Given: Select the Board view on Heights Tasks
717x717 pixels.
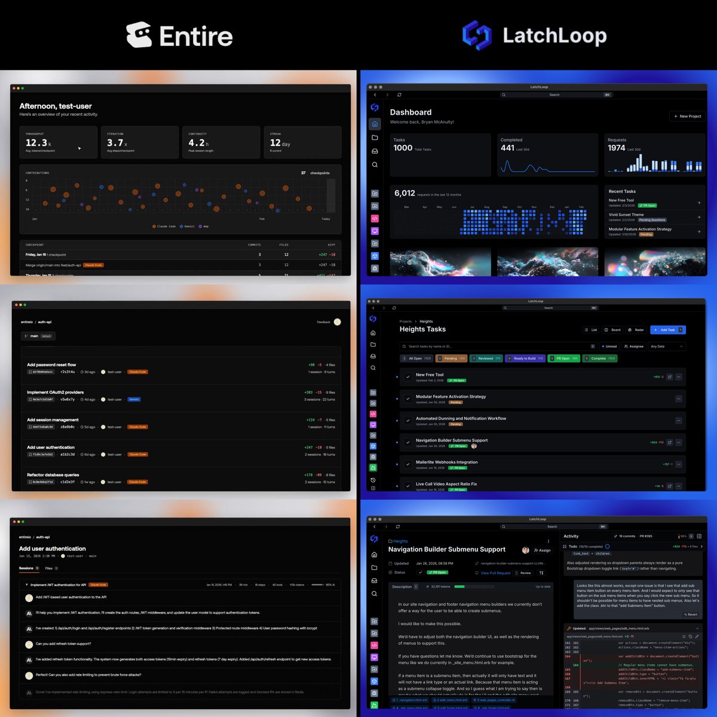Looking at the screenshot, I should [x=613, y=330].
